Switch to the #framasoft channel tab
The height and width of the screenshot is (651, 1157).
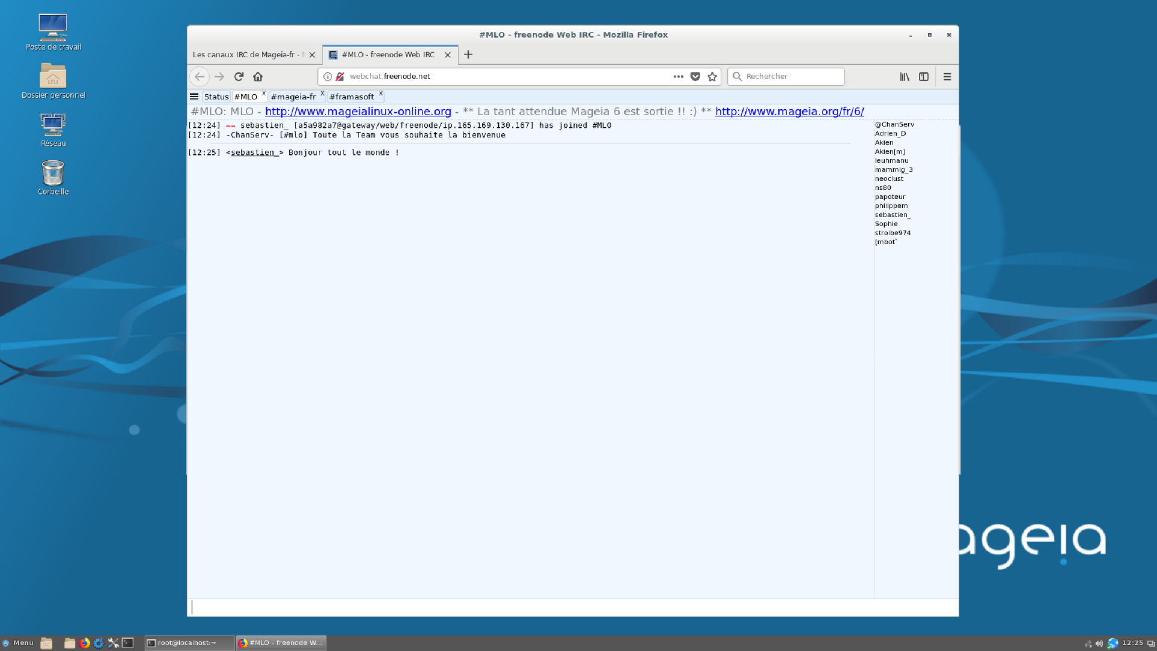tap(352, 96)
